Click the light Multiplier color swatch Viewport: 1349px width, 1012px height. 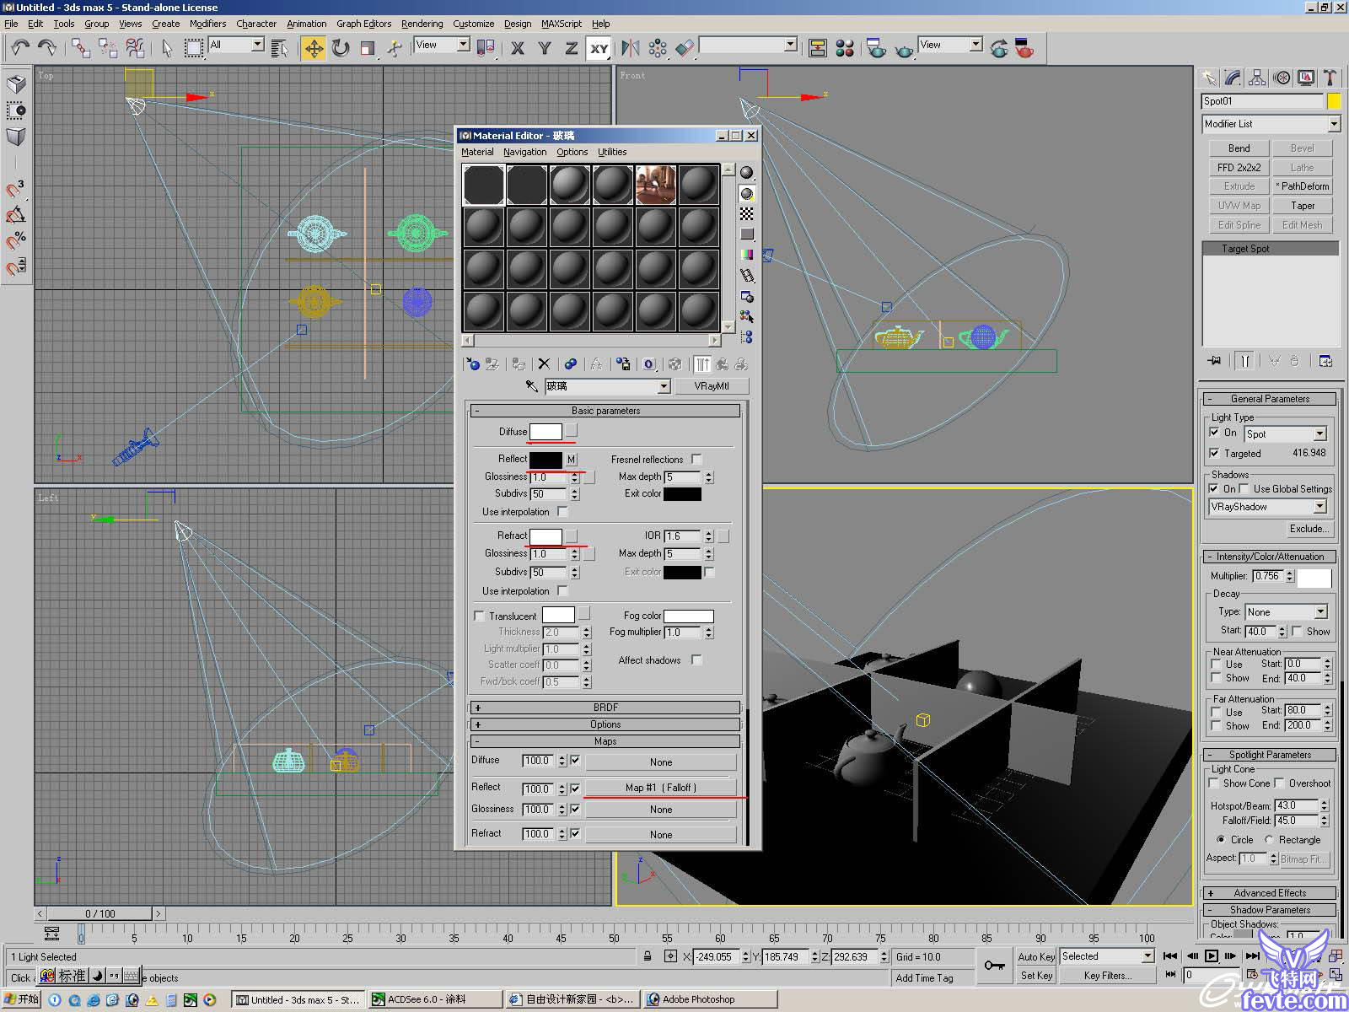1314,577
